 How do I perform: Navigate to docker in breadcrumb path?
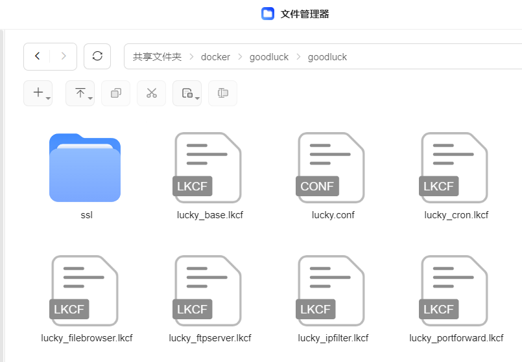coord(215,57)
